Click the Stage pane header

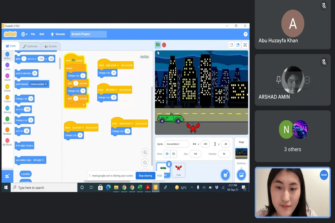pyautogui.click(x=241, y=142)
